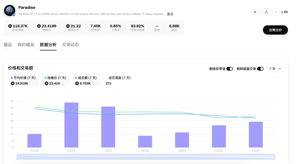The width and height of the screenshot is (306, 164).
Task: Click the Solana chain icon button
Action: (255, 12)
